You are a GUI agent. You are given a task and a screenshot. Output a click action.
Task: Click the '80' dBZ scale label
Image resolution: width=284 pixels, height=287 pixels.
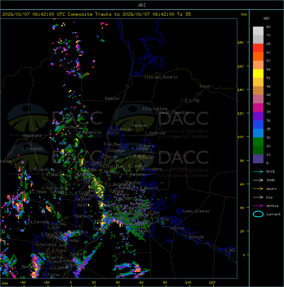268,27
